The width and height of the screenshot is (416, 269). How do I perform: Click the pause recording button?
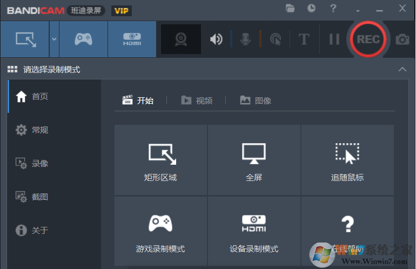(334, 39)
